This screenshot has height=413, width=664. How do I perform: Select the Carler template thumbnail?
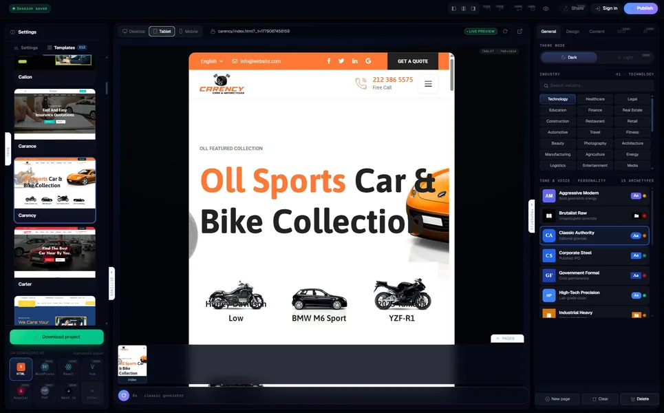tap(55, 253)
